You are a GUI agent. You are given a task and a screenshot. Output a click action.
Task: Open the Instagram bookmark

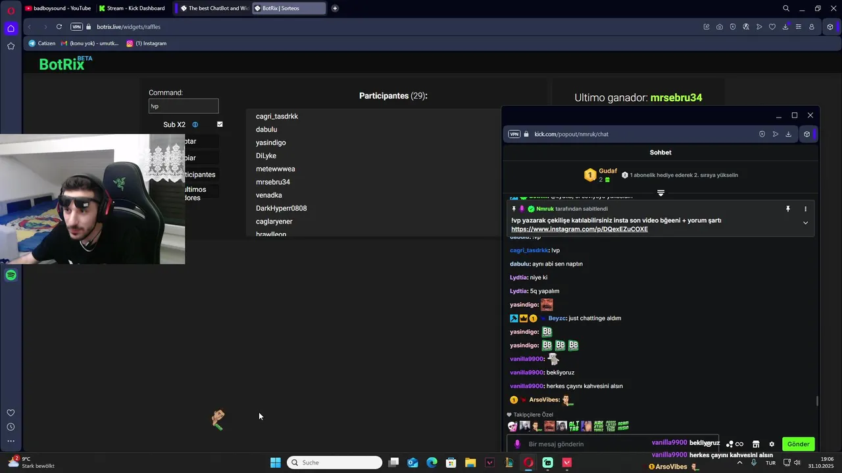(x=147, y=43)
